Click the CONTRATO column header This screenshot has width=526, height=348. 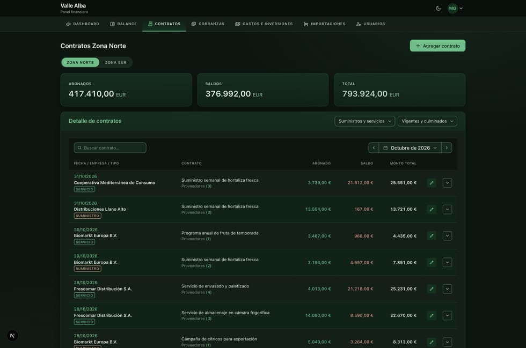pyautogui.click(x=192, y=163)
